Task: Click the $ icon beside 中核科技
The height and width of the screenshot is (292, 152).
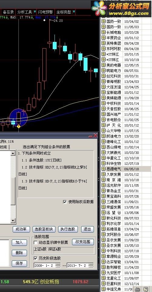Action: (x=103, y=104)
